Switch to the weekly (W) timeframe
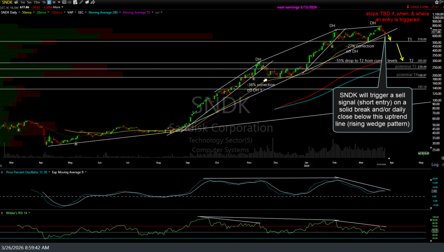Screen dimensions: 444x252 tap(54, 2)
